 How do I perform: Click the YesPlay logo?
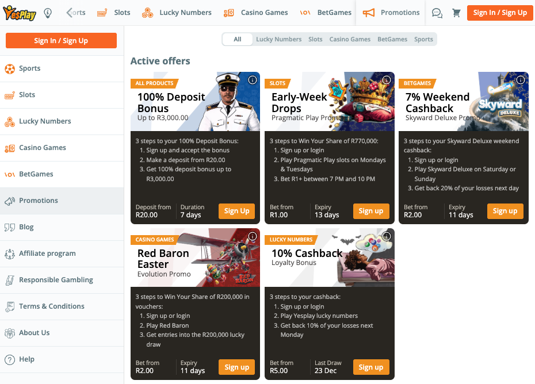(x=19, y=13)
